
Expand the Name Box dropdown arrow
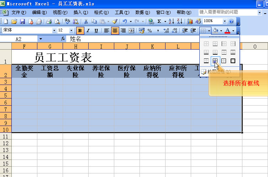click(41, 39)
